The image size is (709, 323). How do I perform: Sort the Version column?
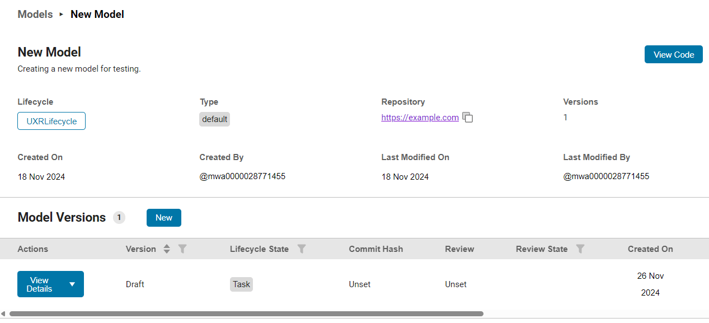point(167,249)
